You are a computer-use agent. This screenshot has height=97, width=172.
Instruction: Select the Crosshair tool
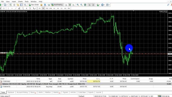point(4,8)
